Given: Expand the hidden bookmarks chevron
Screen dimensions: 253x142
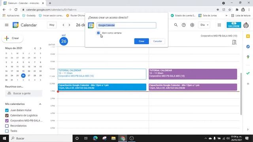Looking at the screenshot, I should coord(227,15).
